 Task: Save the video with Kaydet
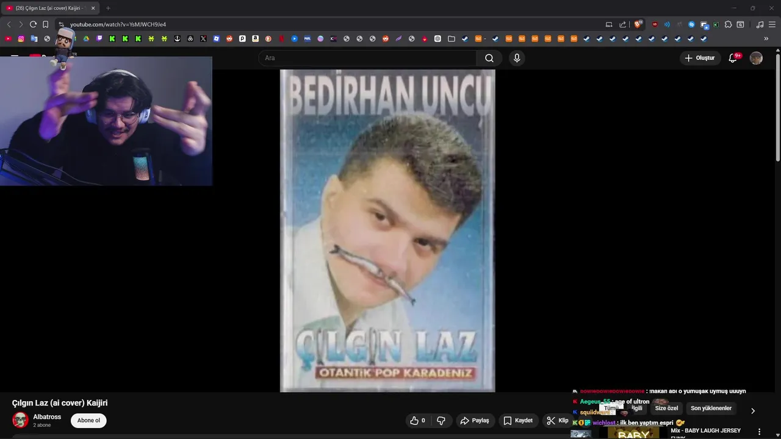pos(518,421)
